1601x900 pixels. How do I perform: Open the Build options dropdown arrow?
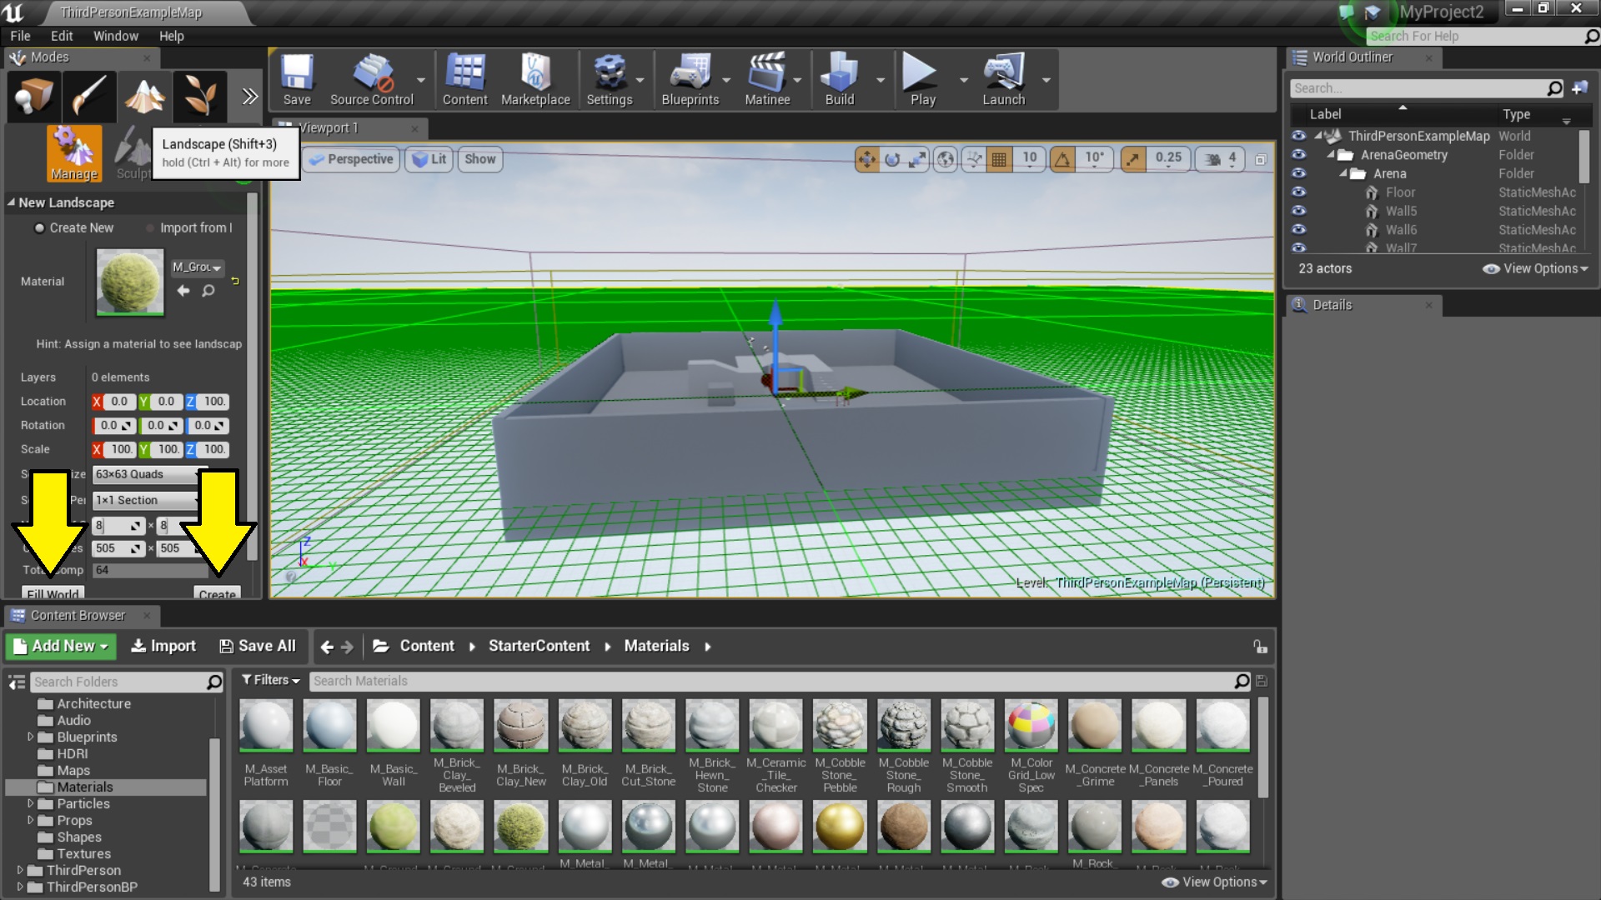(881, 80)
